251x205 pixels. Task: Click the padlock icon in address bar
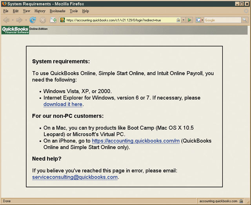(x=178, y=20)
